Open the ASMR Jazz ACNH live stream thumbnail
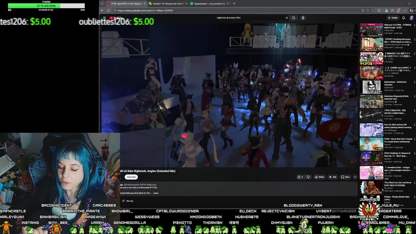 point(371,73)
